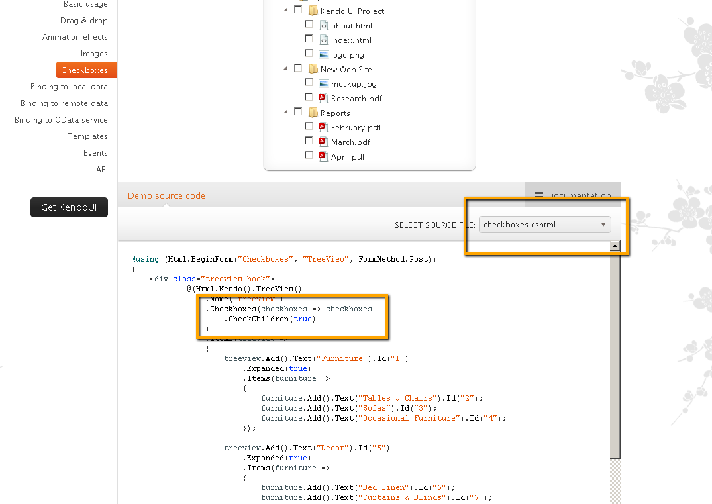Click the 'Bed Linen' code string

click(x=383, y=487)
